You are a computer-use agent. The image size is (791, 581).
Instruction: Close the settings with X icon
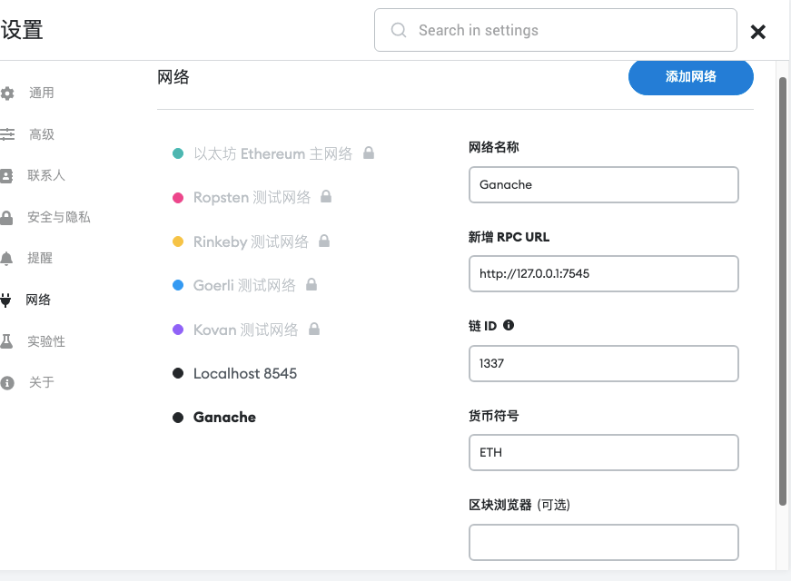757,32
